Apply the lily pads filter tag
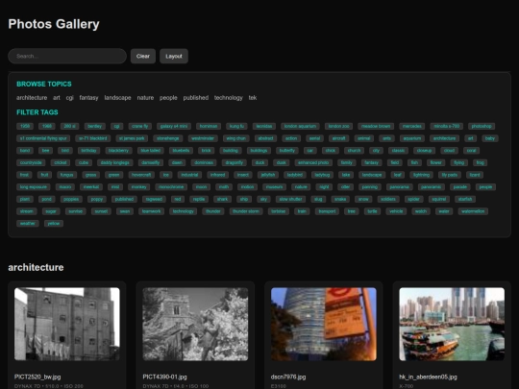 point(450,175)
